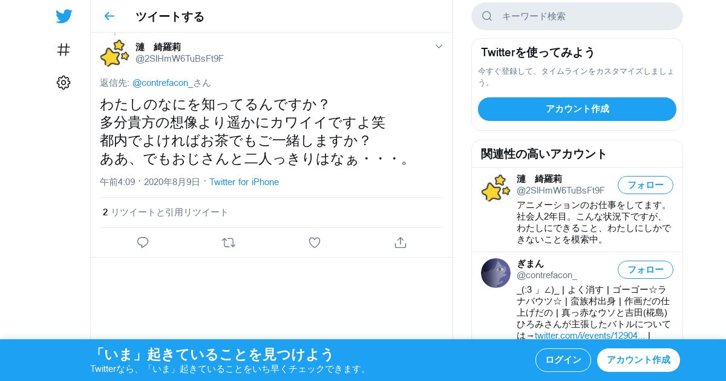Go back using the arrow icon
The width and height of the screenshot is (726, 381).
tap(110, 16)
